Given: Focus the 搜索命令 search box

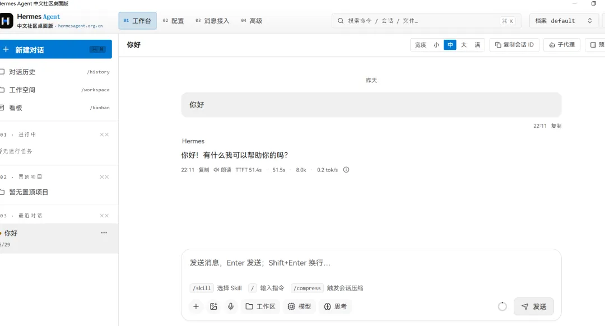Looking at the screenshot, I should click(x=426, y=21).
